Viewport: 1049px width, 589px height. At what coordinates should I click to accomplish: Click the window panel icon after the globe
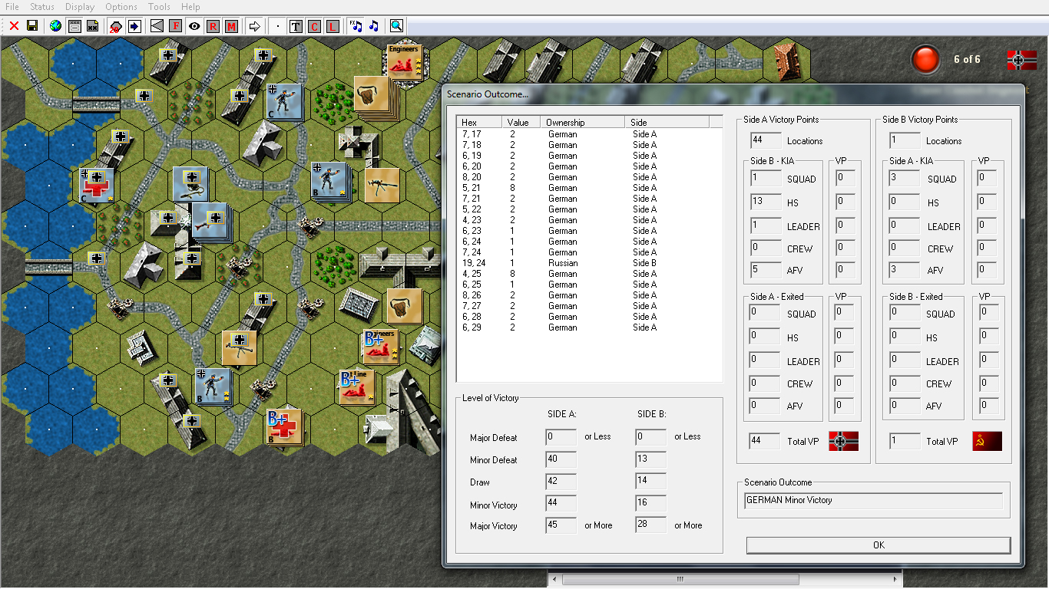click(x=74, y=26)
